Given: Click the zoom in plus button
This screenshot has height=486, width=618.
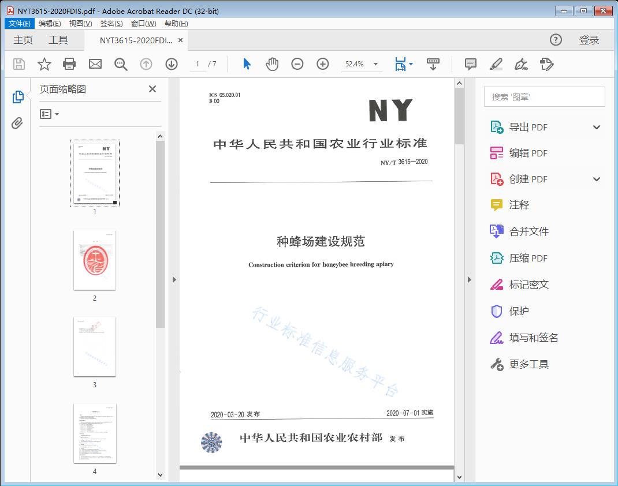Looking at the screenshot, I should point(323,64).
